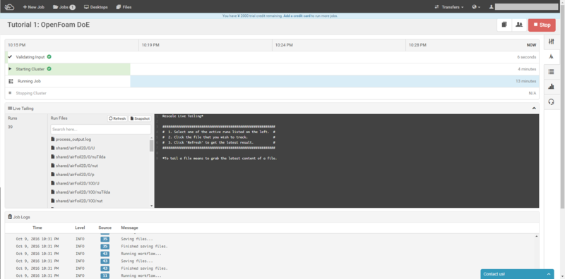Click the green check beside Starting Cluster

coord(49,68)
